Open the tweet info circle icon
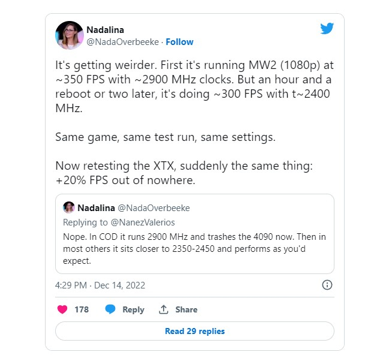Screen dimensions: 377x361 [x=327, y=285]
